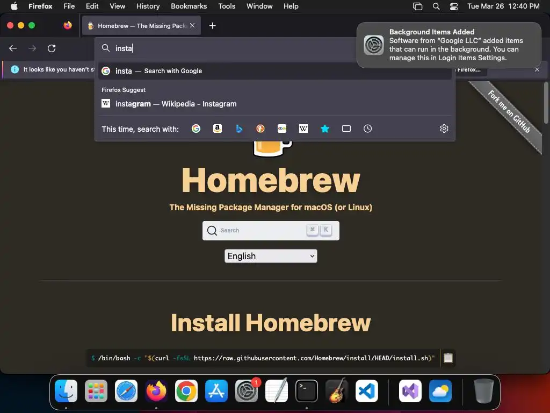Image resolution: width=550 pixels, height=413 pixels.
Task: Search this time with Wikipedia icon
Action: click(x=303, y=129)
